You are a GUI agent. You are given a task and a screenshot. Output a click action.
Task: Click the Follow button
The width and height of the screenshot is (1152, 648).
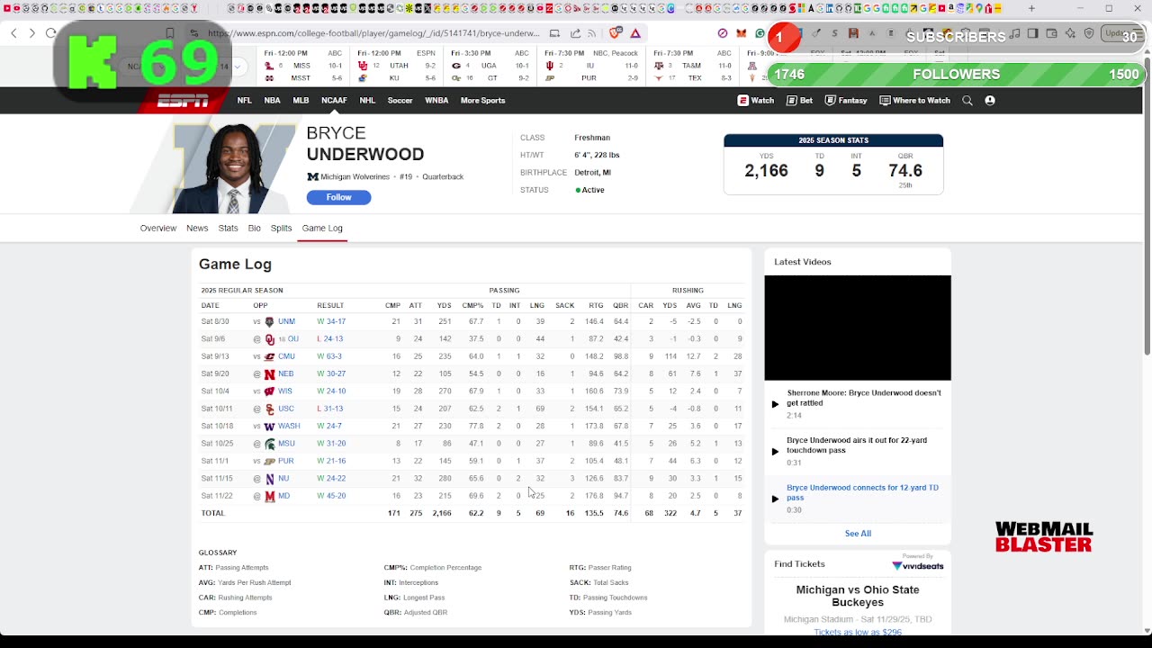pyautogui.click(x=338, y=197)
